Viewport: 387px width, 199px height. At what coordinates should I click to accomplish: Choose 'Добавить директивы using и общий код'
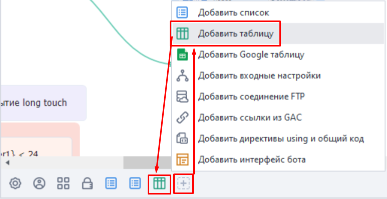(278, 138)
